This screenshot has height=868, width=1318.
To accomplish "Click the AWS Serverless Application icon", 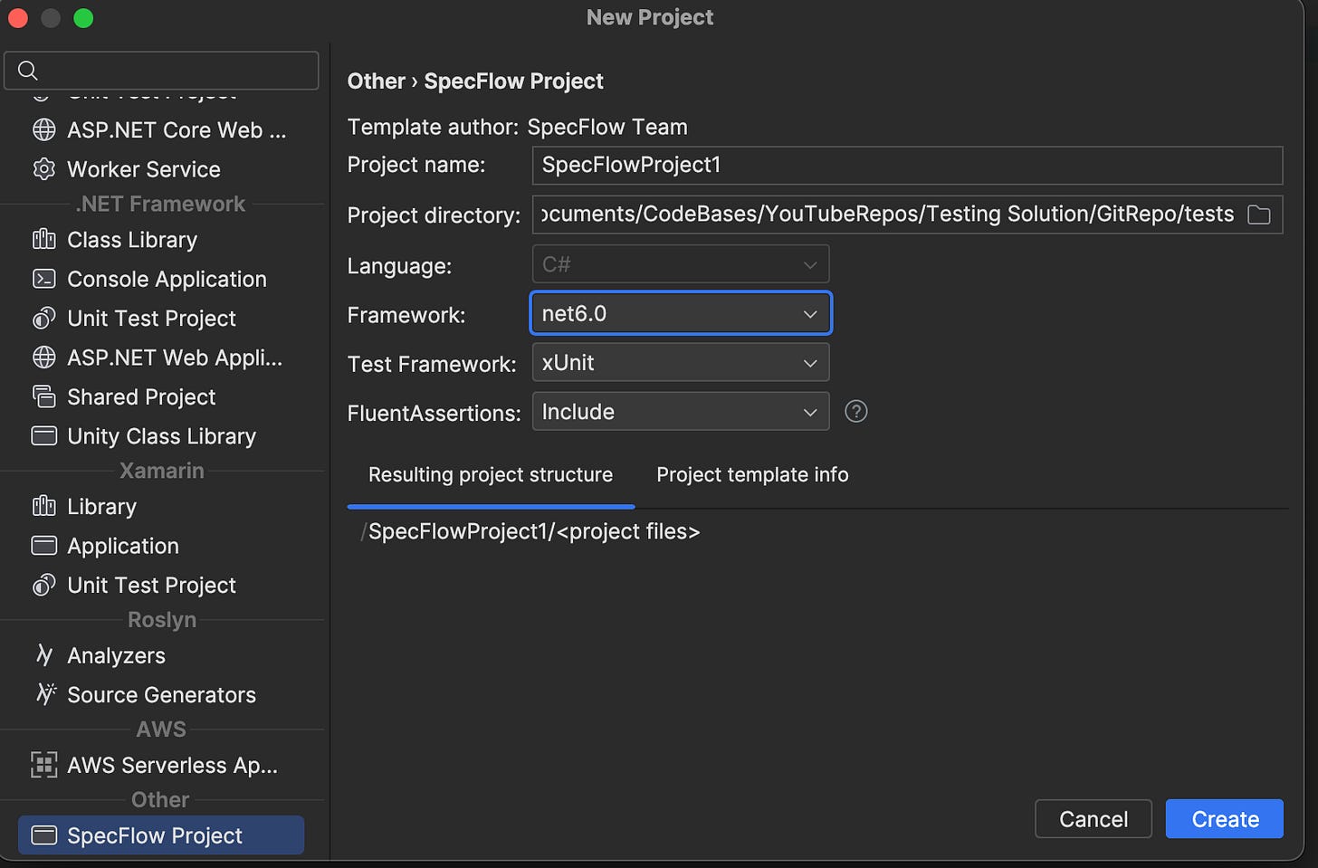I will coord(43,765).
